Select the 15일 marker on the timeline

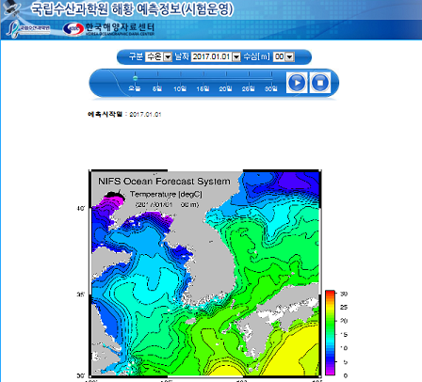point(203,88)
